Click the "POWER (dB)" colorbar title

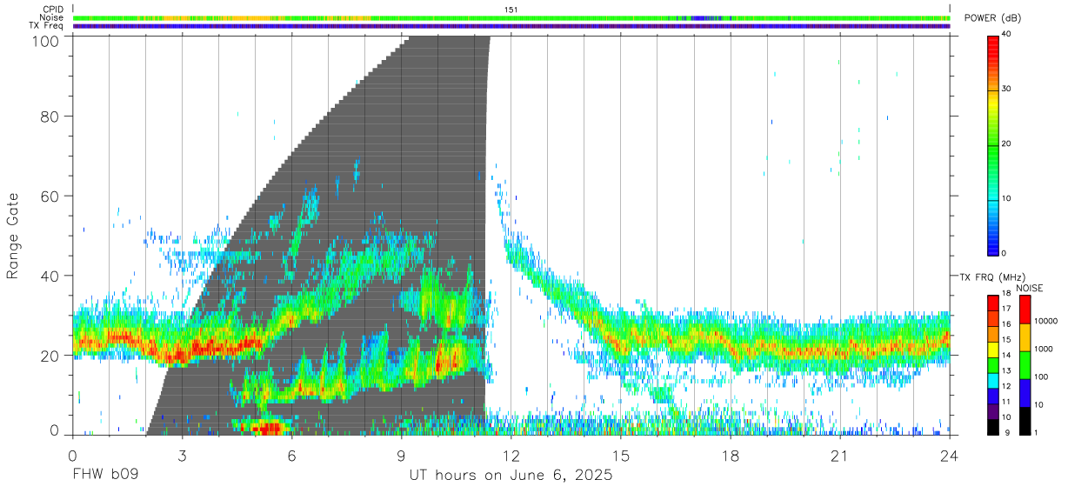click(992, 18)
